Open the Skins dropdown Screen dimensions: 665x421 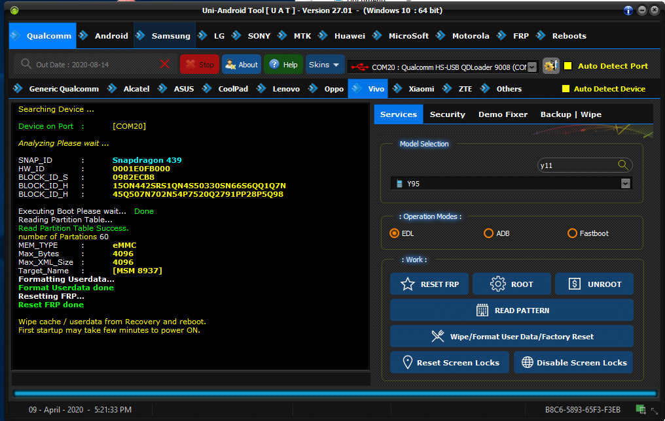click(x=325, y=65)
